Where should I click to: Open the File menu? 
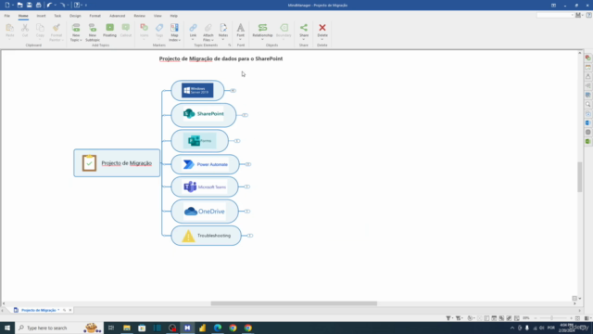point(7,16)
